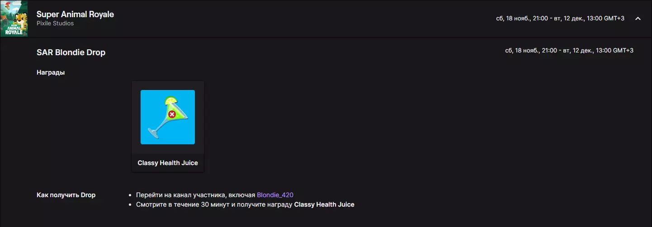
Task: Click the Super Animal Royale title text
Action: [75, 14]
